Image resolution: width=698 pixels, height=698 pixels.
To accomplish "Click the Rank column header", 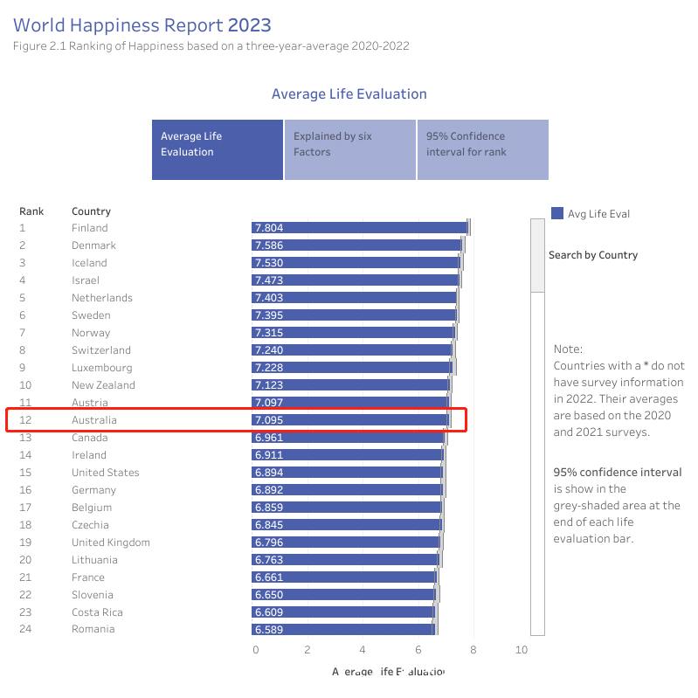I will click(x=31, y=211).
